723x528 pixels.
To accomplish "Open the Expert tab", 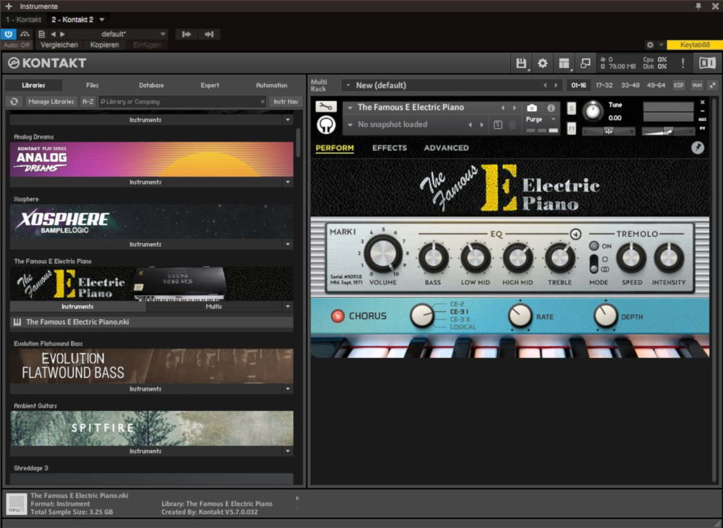I will 210,85.
